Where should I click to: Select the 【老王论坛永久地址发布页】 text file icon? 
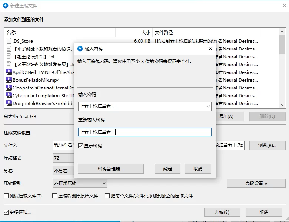(x=9, y=64)
